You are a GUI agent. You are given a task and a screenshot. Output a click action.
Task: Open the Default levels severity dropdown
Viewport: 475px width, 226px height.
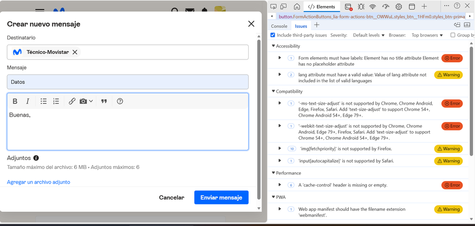(x=368, y=35)
